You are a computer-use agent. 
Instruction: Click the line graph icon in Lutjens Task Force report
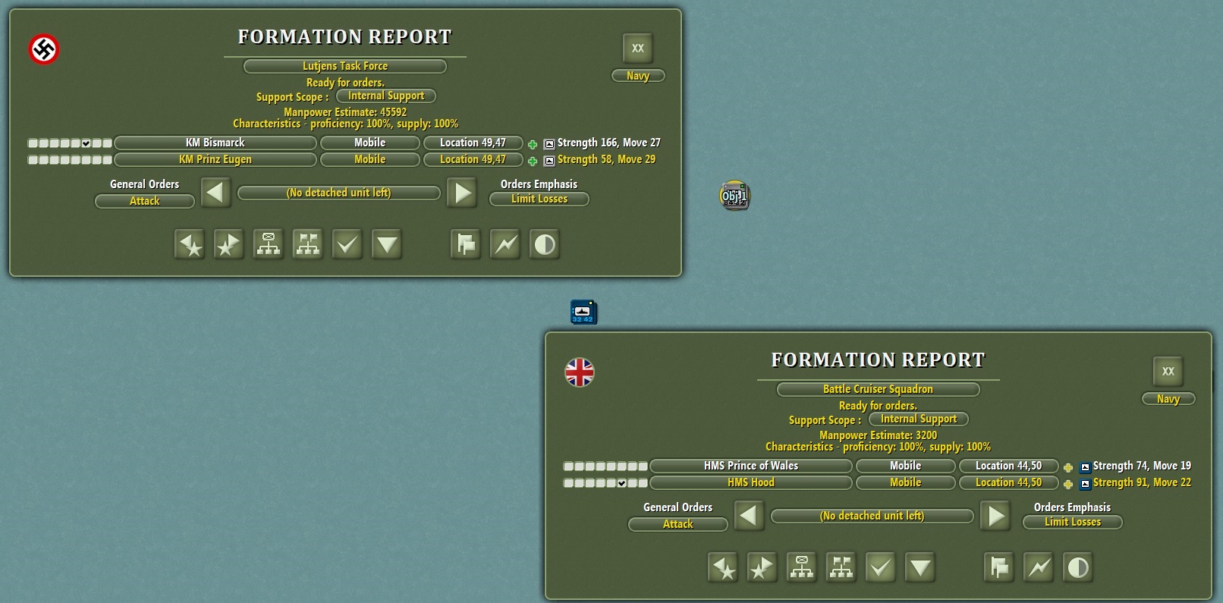point(505,244)
